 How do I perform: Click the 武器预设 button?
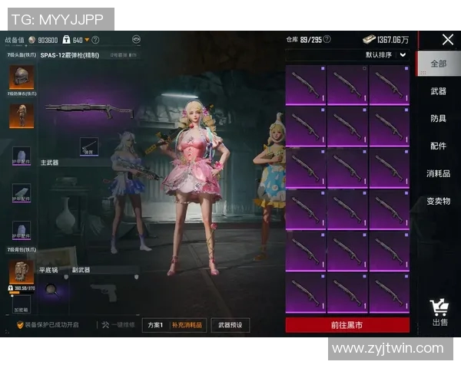pyautogui.click(x=230, y=325)
